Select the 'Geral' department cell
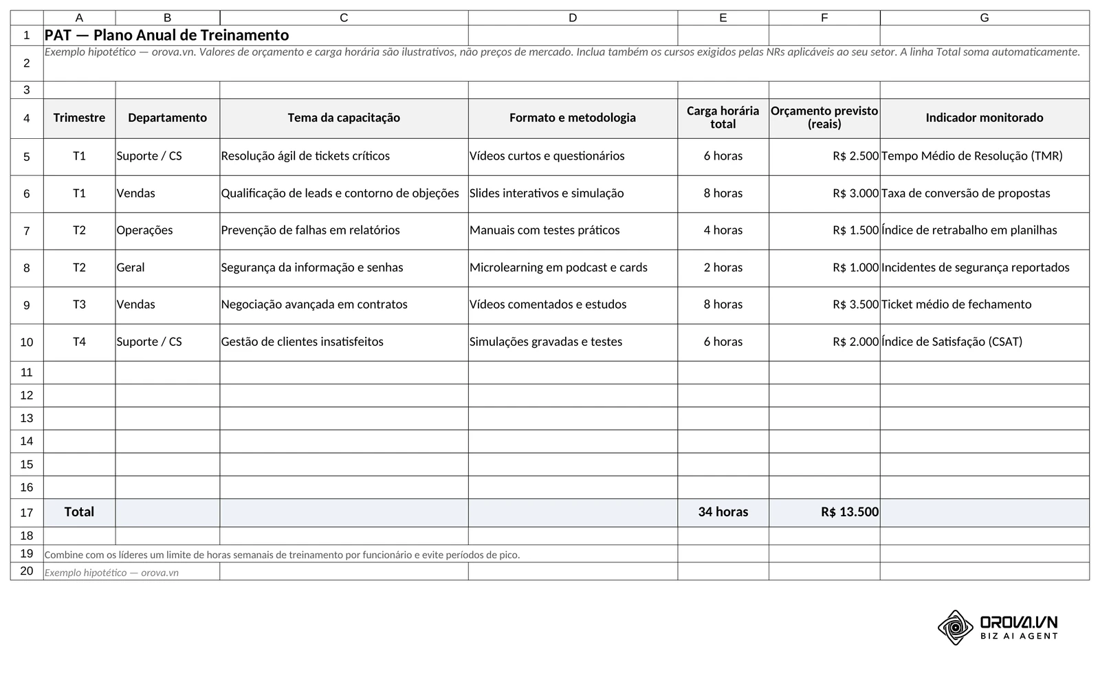 coord(168,268)
